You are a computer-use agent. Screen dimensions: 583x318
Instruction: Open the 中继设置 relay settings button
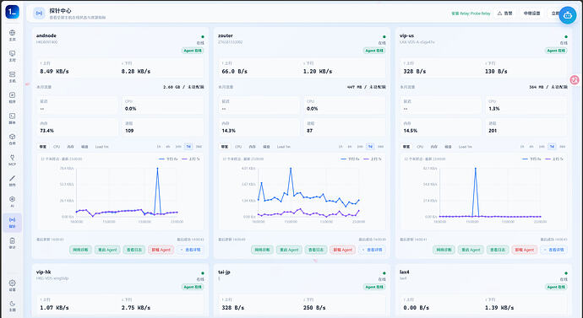pos(531,13)
